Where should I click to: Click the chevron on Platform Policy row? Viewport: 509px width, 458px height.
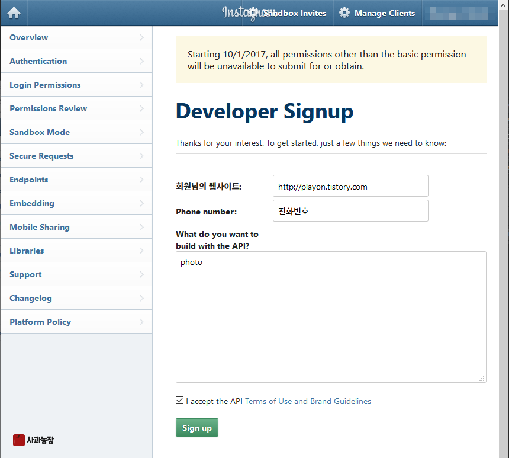(141, 322)
